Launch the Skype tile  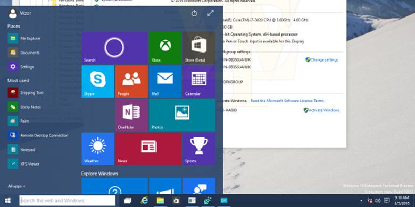coord(98,81)
